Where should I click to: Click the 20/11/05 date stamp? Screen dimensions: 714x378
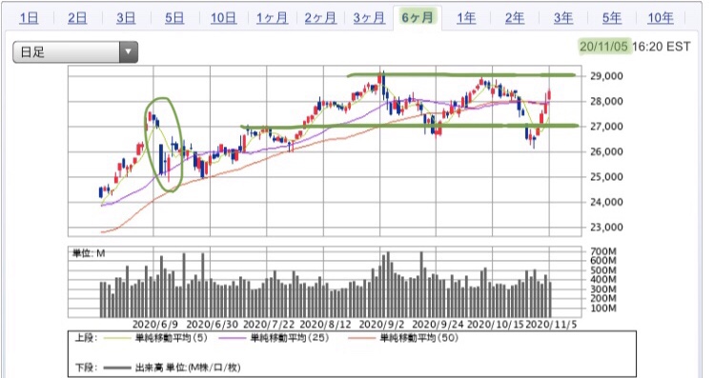point(604,47)
